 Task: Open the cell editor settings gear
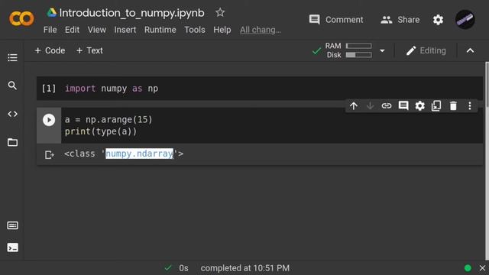[419, 106]
